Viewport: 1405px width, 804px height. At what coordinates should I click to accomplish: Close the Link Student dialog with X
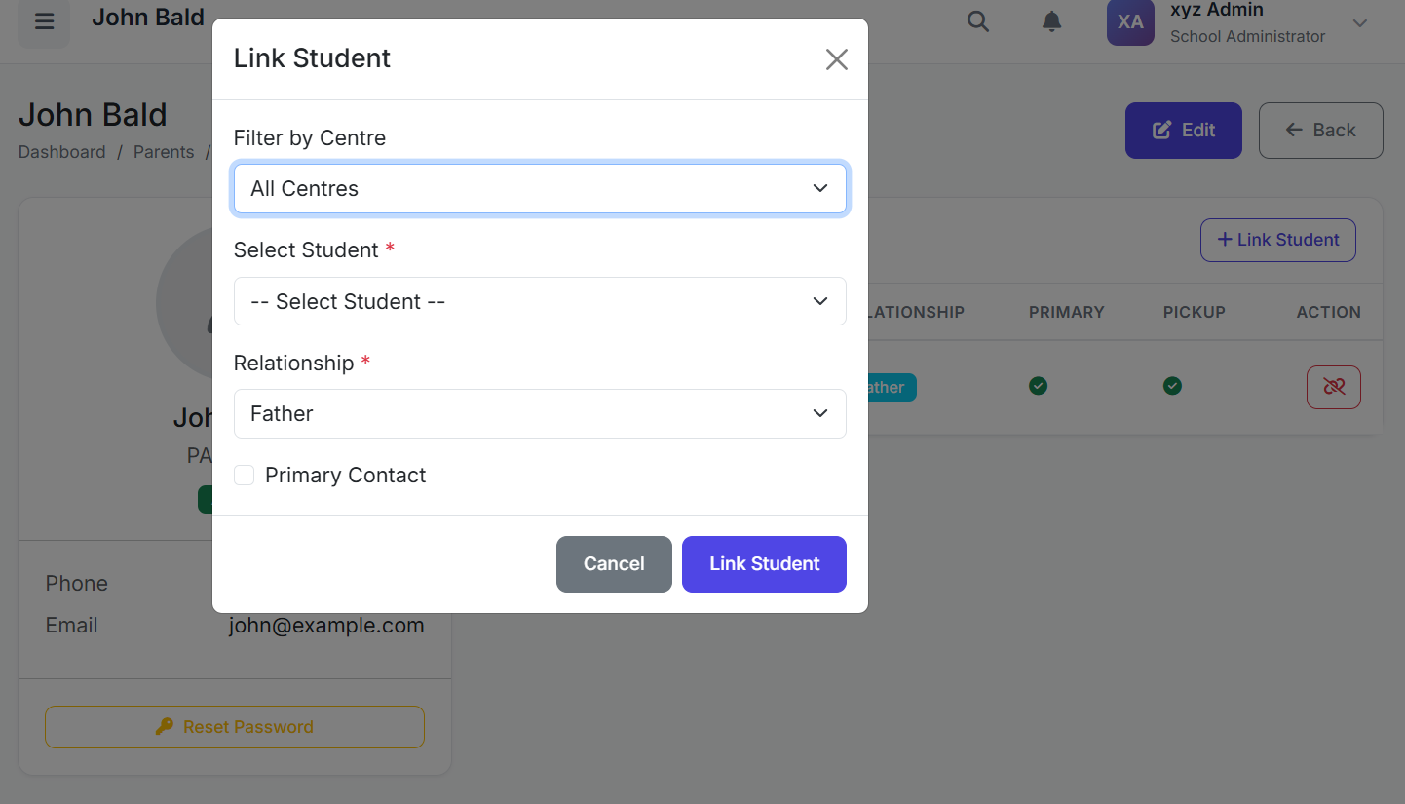tap(836, 59)
